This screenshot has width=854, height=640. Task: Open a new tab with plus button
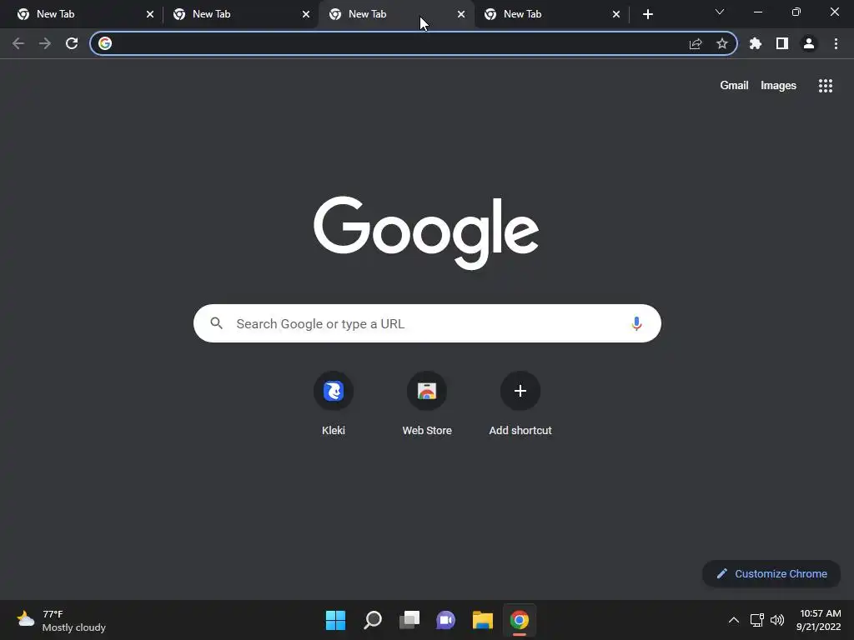tap(647, 14)
